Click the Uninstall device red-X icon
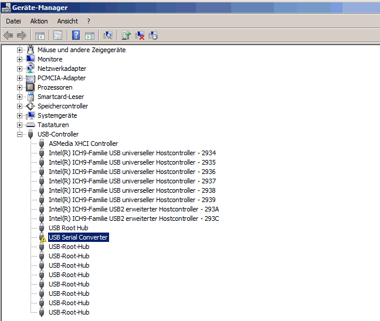 click(140, 35)
